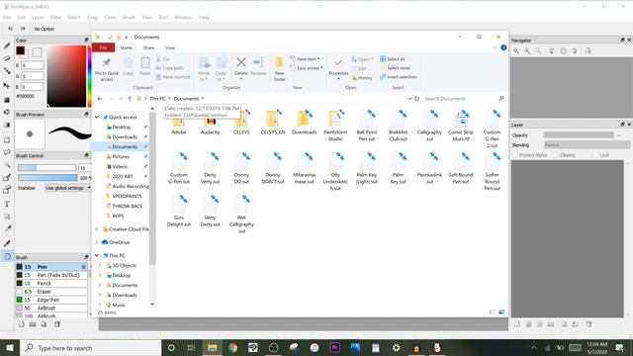
Task: Click the Windows Start button
Action: pos(10,347)
